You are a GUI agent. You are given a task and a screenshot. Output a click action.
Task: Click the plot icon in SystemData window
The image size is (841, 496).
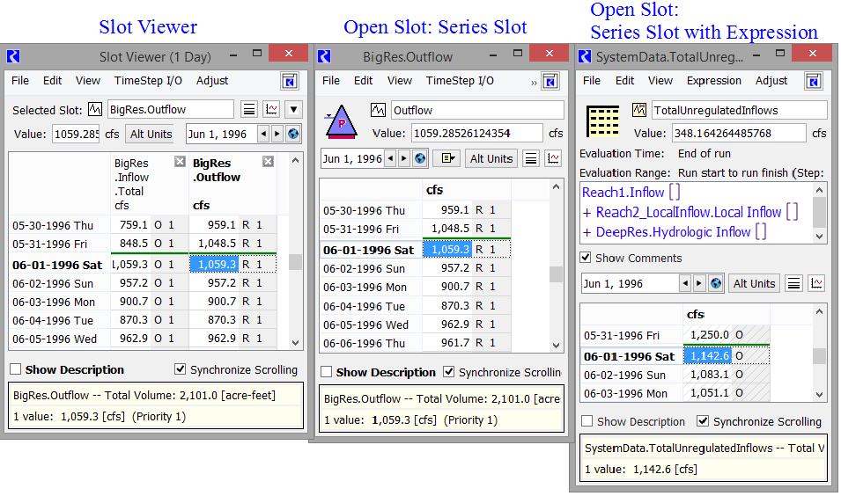tap(816, 283)
